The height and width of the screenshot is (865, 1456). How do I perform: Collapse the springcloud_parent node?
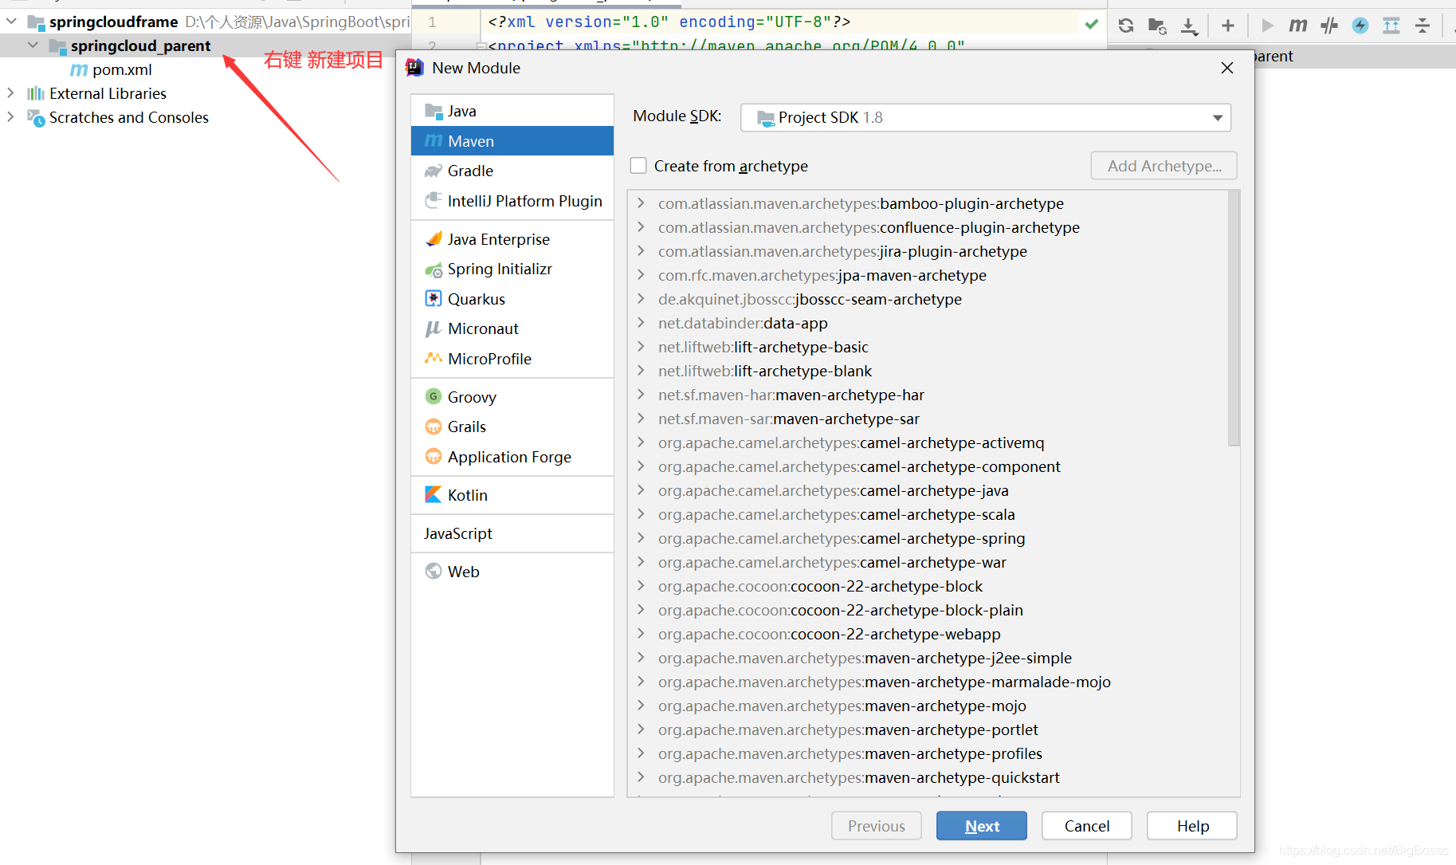(x=33, y=45)
